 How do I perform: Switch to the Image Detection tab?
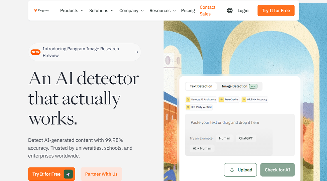tap(239, 86)
